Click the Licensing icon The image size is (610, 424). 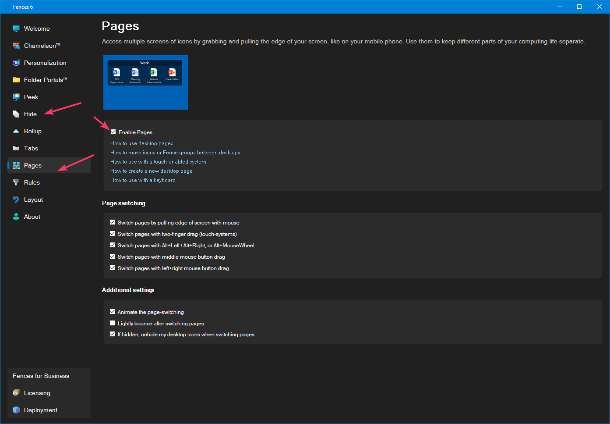pyautogui.click(x=16, y=393)
